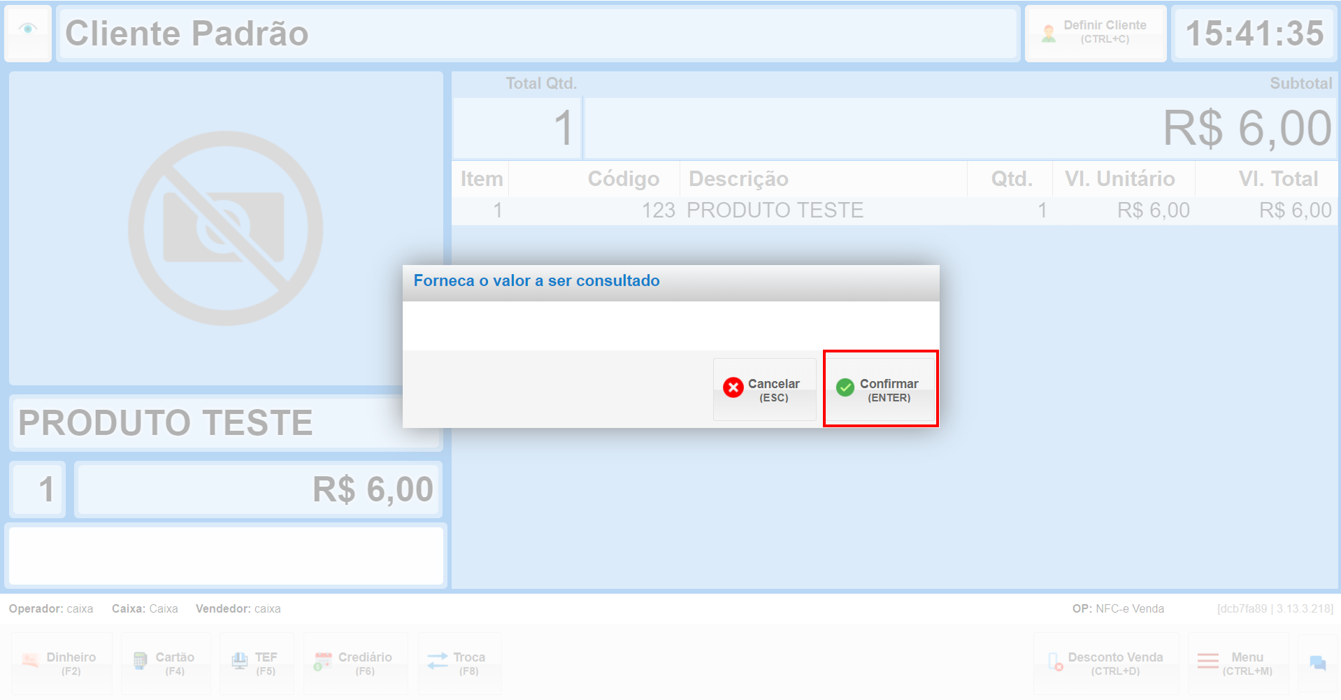
Task: Click the Definir Cliente user icon
Action: pos(1048,34)
